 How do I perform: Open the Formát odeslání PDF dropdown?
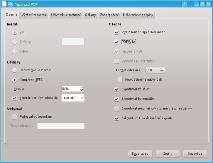[155, 70]
